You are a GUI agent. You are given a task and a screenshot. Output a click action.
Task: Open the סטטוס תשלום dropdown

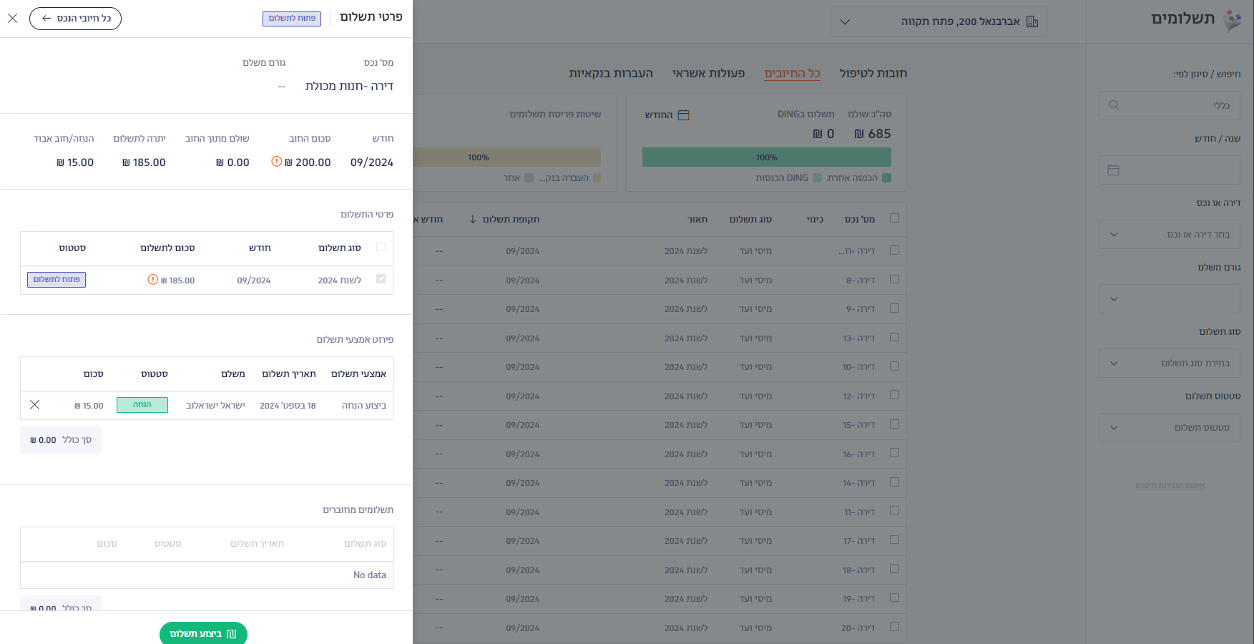pos(1170,427)
